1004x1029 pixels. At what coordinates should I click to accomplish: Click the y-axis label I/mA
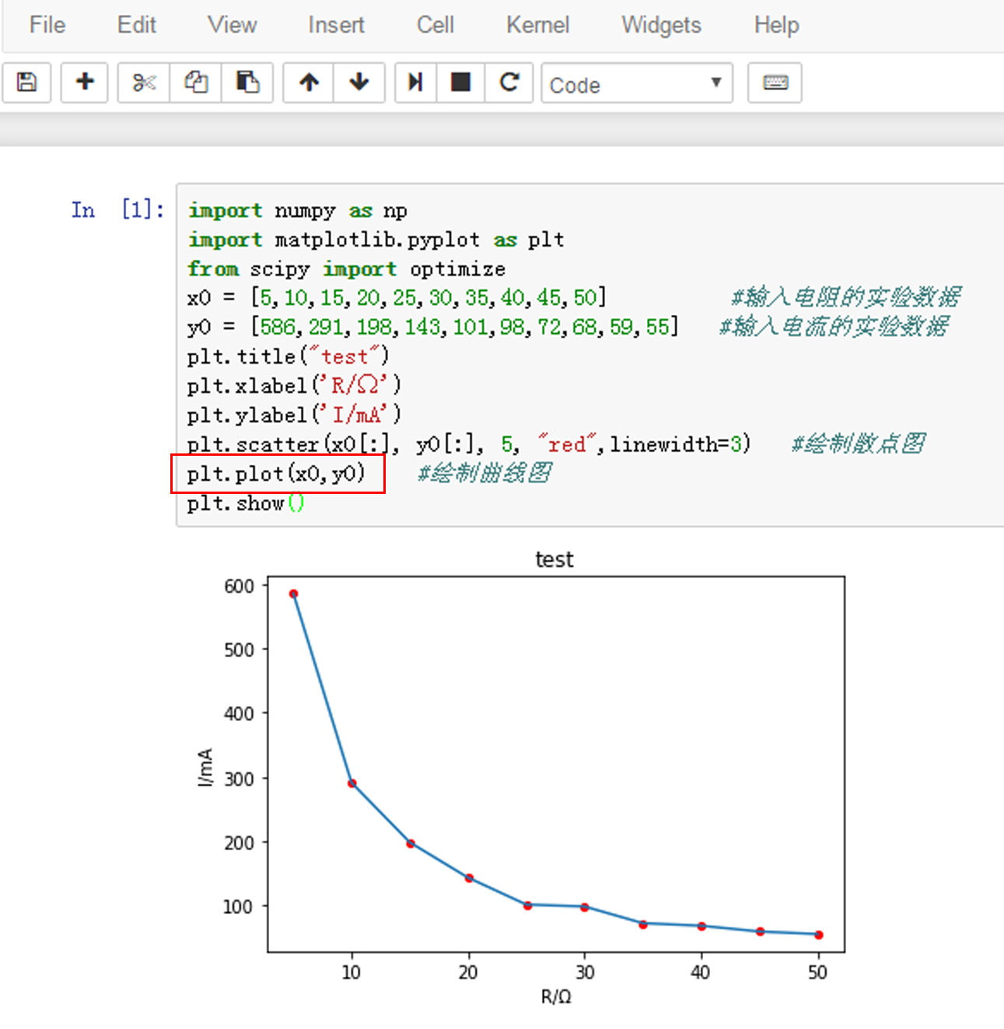[x=205, y=768]
